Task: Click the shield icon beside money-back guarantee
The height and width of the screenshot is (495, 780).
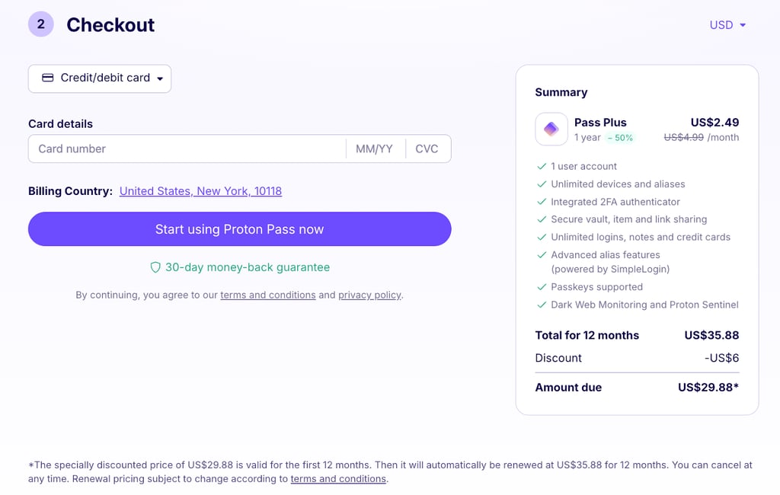Action: point(155,267)
